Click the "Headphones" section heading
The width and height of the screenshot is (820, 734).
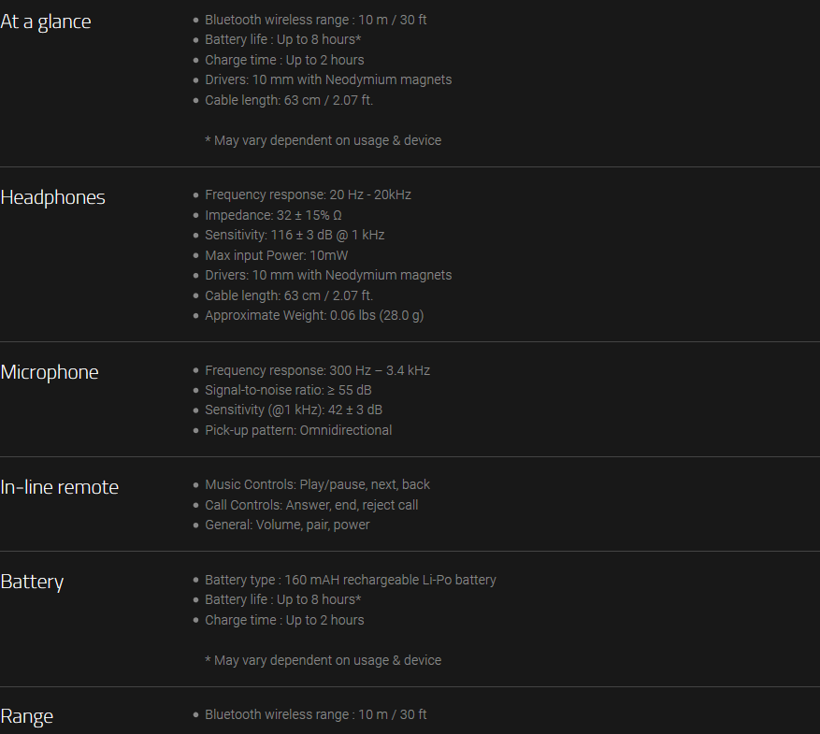52,197
